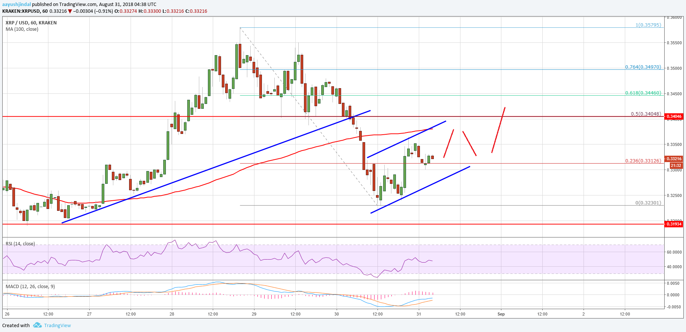Click the 0.236(0.33126) Fibonacci level label
The image size is (686, 332).
tap(643, 161)
